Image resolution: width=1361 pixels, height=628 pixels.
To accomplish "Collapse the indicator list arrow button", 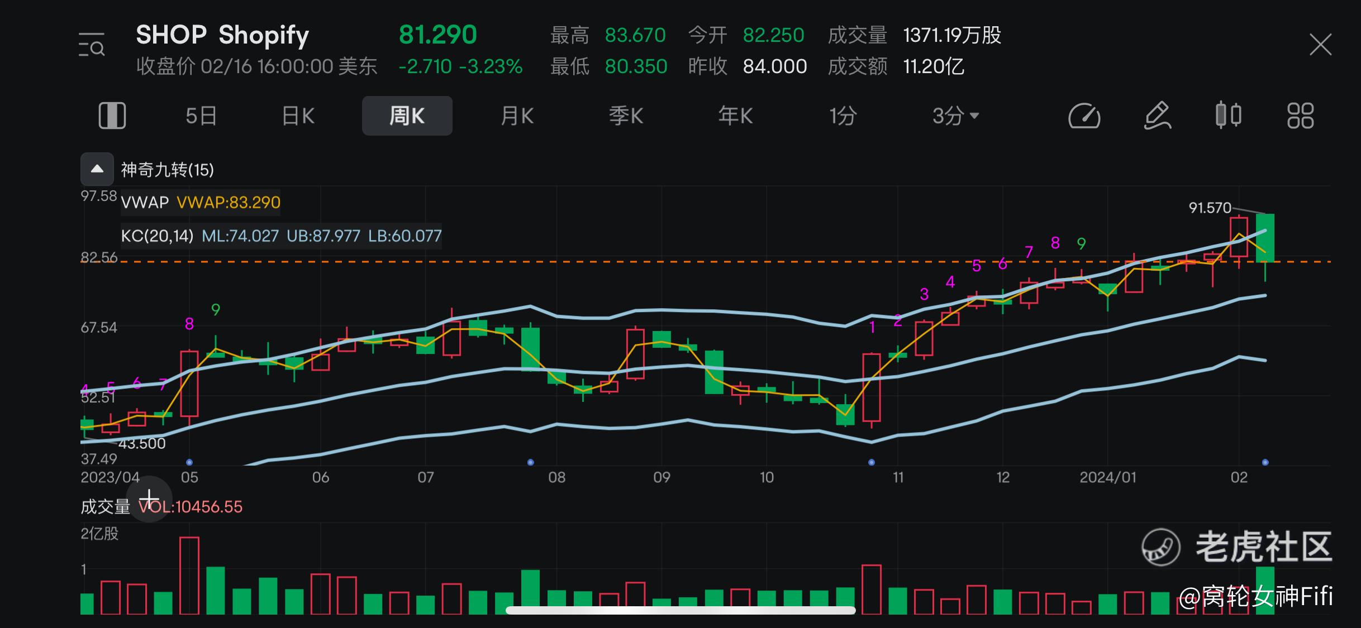I will click(x=97, y=169).
